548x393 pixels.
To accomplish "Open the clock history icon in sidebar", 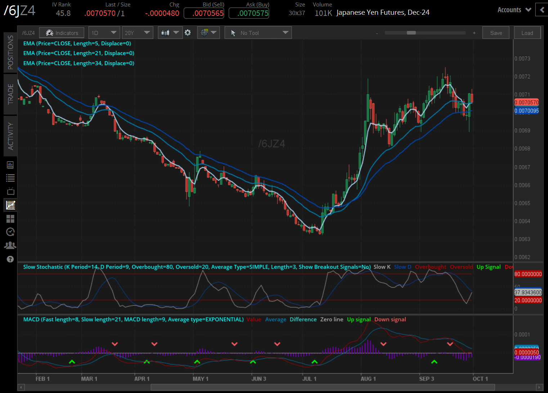I will pyautogui.click(x=10, y=232).
